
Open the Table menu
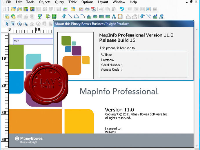(x=72, y=2)
